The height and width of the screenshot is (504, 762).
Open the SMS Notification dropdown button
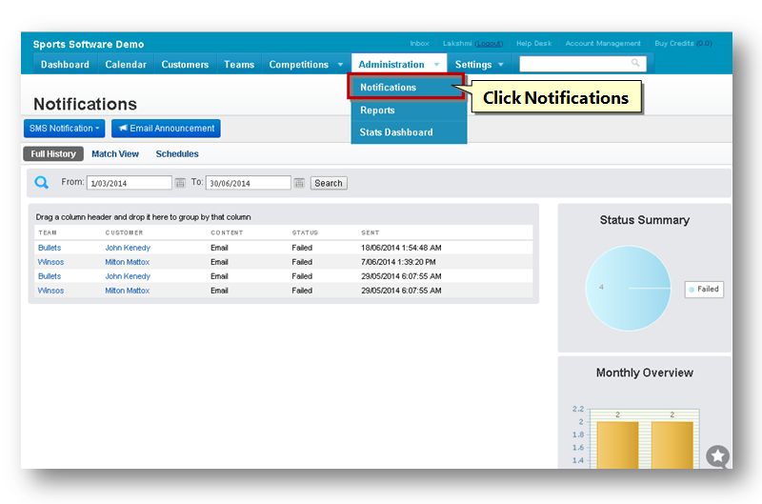click(64, 129)
